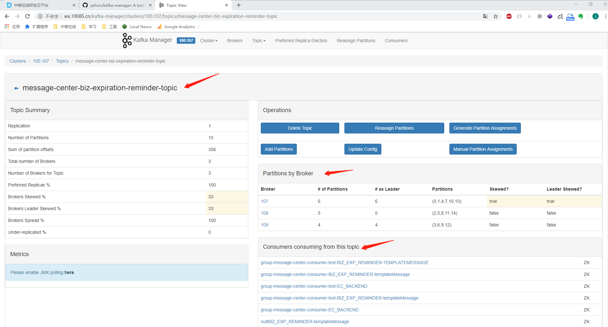Click the browser address bar URL
The image size is (608, 327).
point(171,16)
